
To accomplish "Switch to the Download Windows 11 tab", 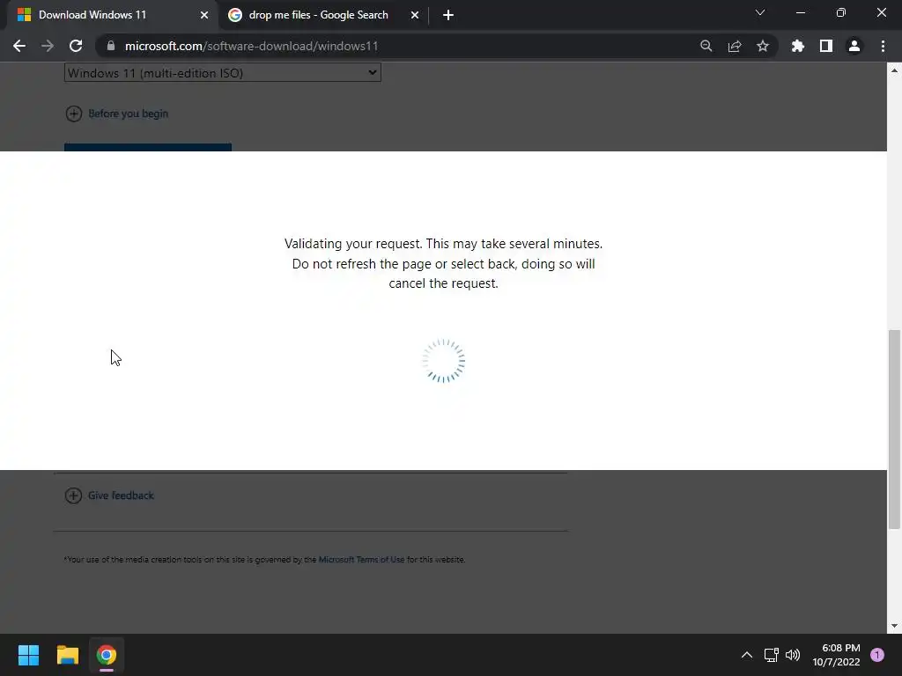I will [113, 16].
